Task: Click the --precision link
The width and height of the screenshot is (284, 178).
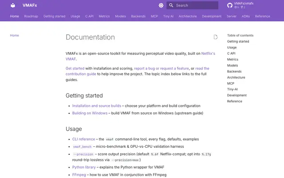Action: 83,154
